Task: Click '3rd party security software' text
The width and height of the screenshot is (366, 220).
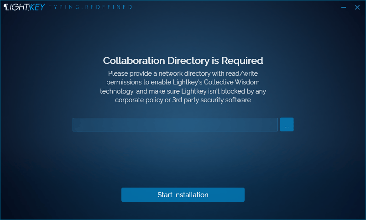Action: [212, 100]
